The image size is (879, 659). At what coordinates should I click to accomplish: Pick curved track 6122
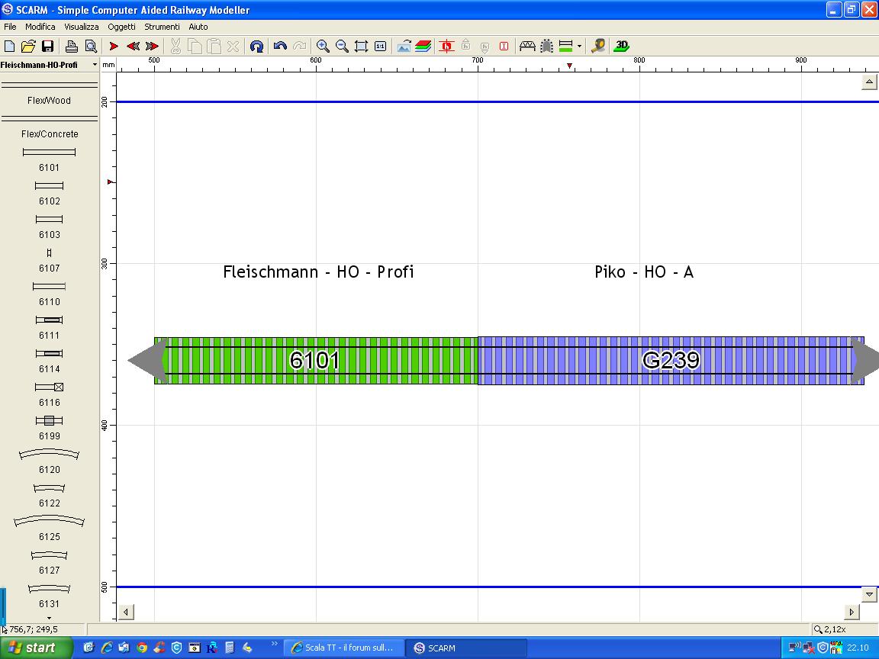(x=50, y=496)
